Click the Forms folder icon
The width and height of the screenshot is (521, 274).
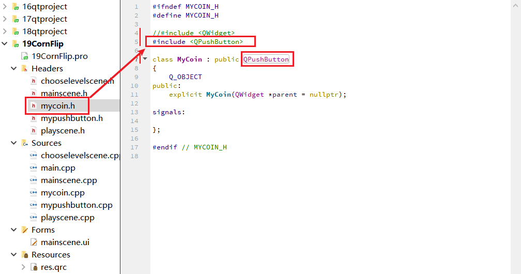[25, 230]
